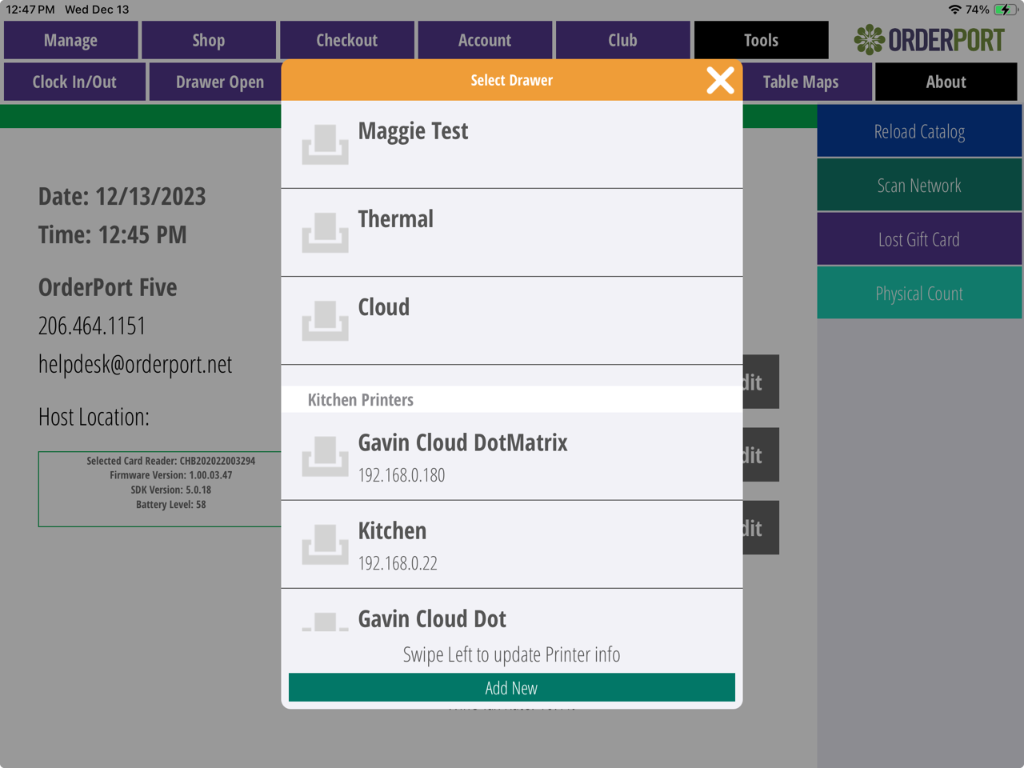Viewport: 1024px width, 768px height.
Task: Click the IP address 192.168.0.180
Action: [x=402, y=475]
